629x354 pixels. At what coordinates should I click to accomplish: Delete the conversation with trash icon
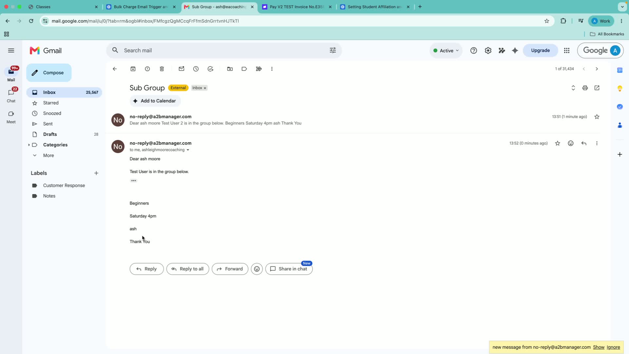click(162, 69)
